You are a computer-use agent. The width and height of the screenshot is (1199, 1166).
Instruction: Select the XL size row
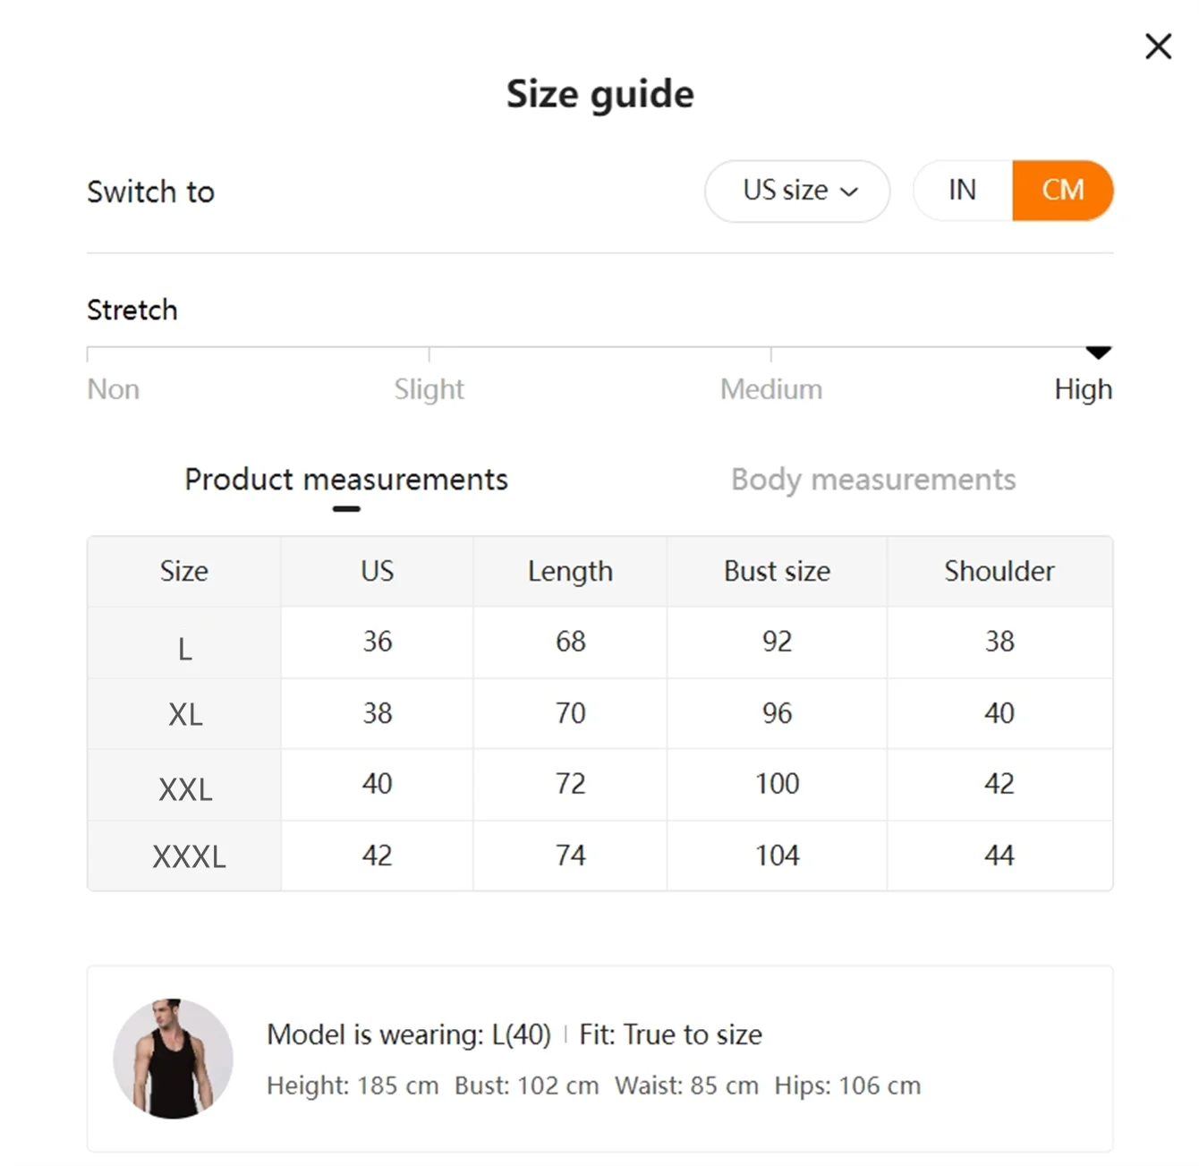pos(600,713)
